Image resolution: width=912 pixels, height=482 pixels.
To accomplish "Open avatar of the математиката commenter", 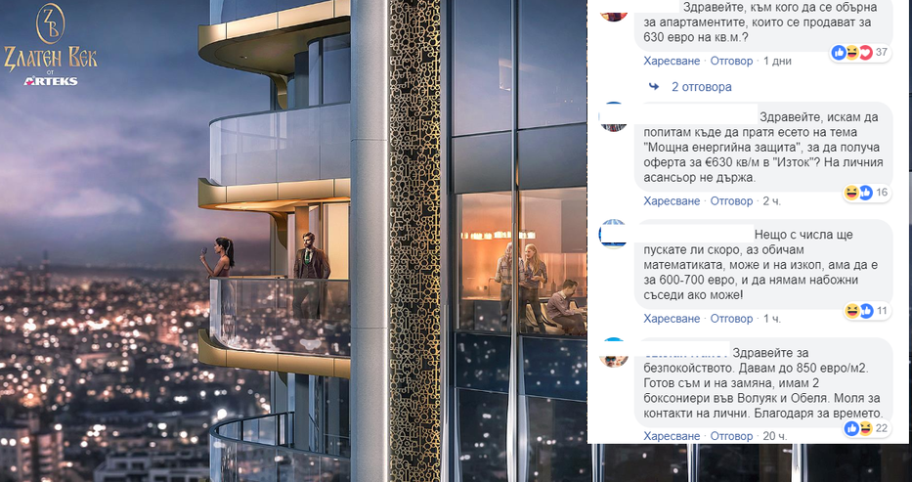I will coord(614,234).
